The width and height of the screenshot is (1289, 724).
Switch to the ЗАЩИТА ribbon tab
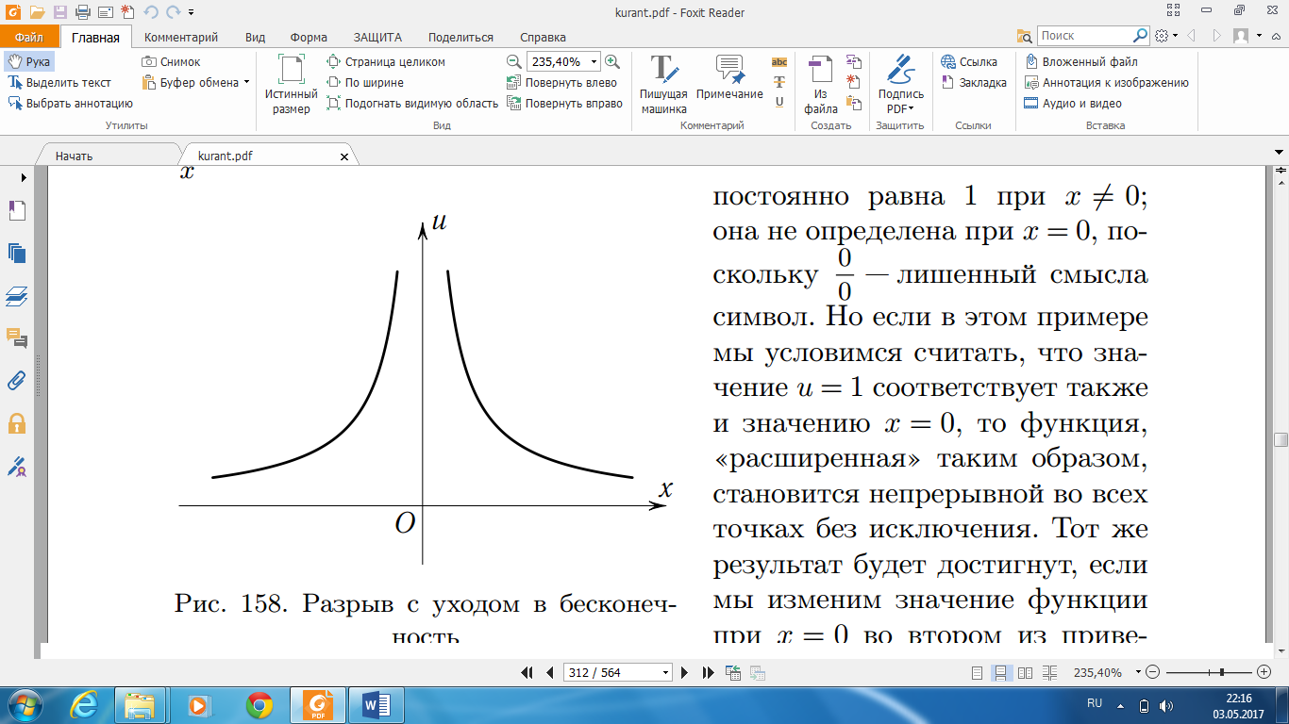[x=377, y=37]
